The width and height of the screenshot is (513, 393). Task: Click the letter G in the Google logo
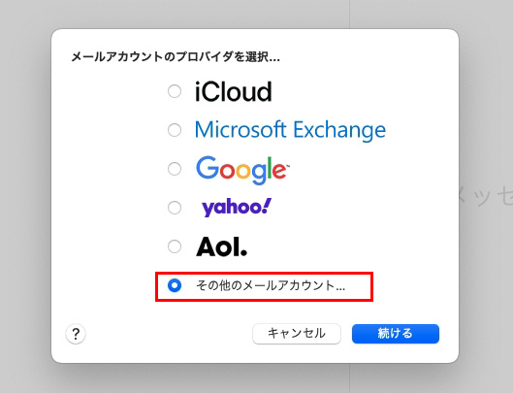pos(207,167)
